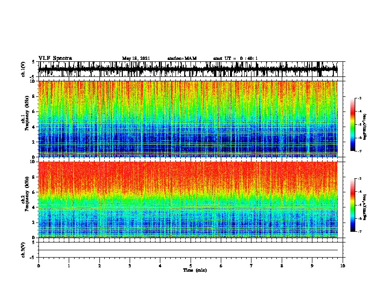Image resolution: width=386 pixels, height=298 pixels.
Task: Click the ch.2 frequency axis "8" tick label
Action: [x=34, y=177]
